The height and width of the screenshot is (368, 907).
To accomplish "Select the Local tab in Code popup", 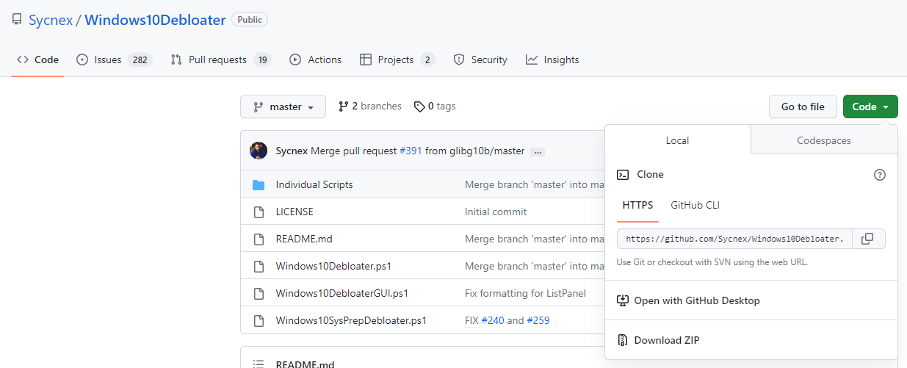I will pos(677,140).
